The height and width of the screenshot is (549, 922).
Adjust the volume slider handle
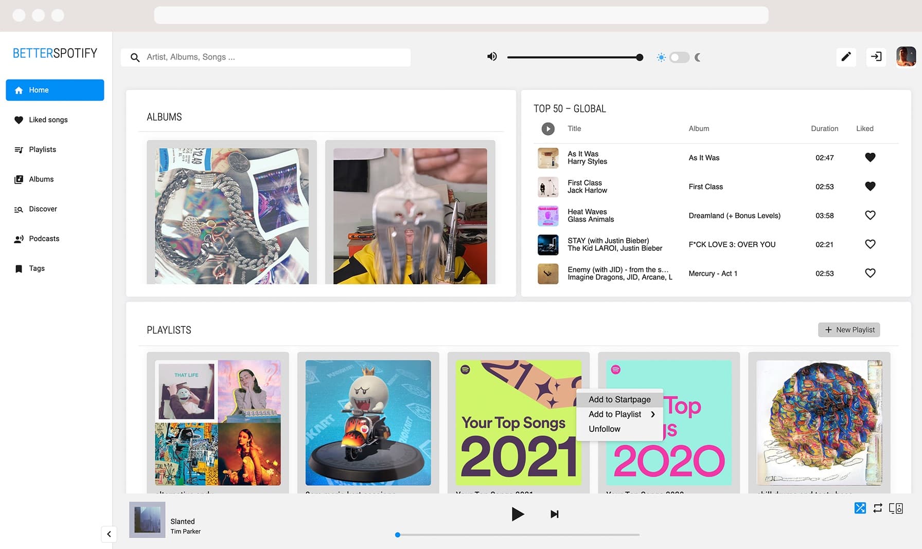coord(640,58)
